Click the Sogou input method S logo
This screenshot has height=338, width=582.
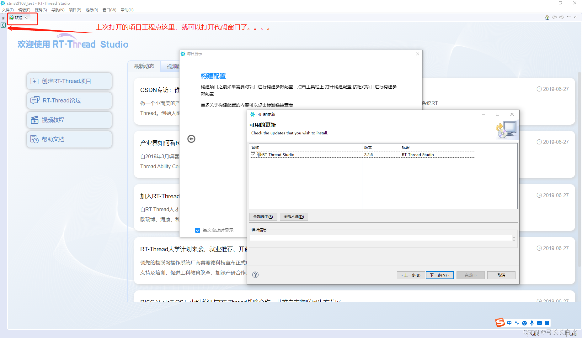tap(500, 322)
